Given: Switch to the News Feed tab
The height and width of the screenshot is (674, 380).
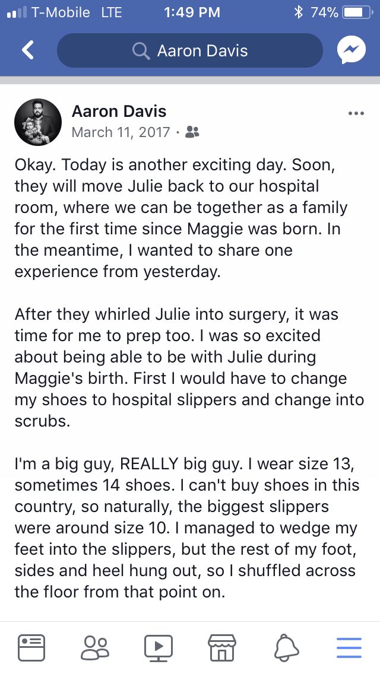Looking at the screenshot, I should click(x=31, y=646).
